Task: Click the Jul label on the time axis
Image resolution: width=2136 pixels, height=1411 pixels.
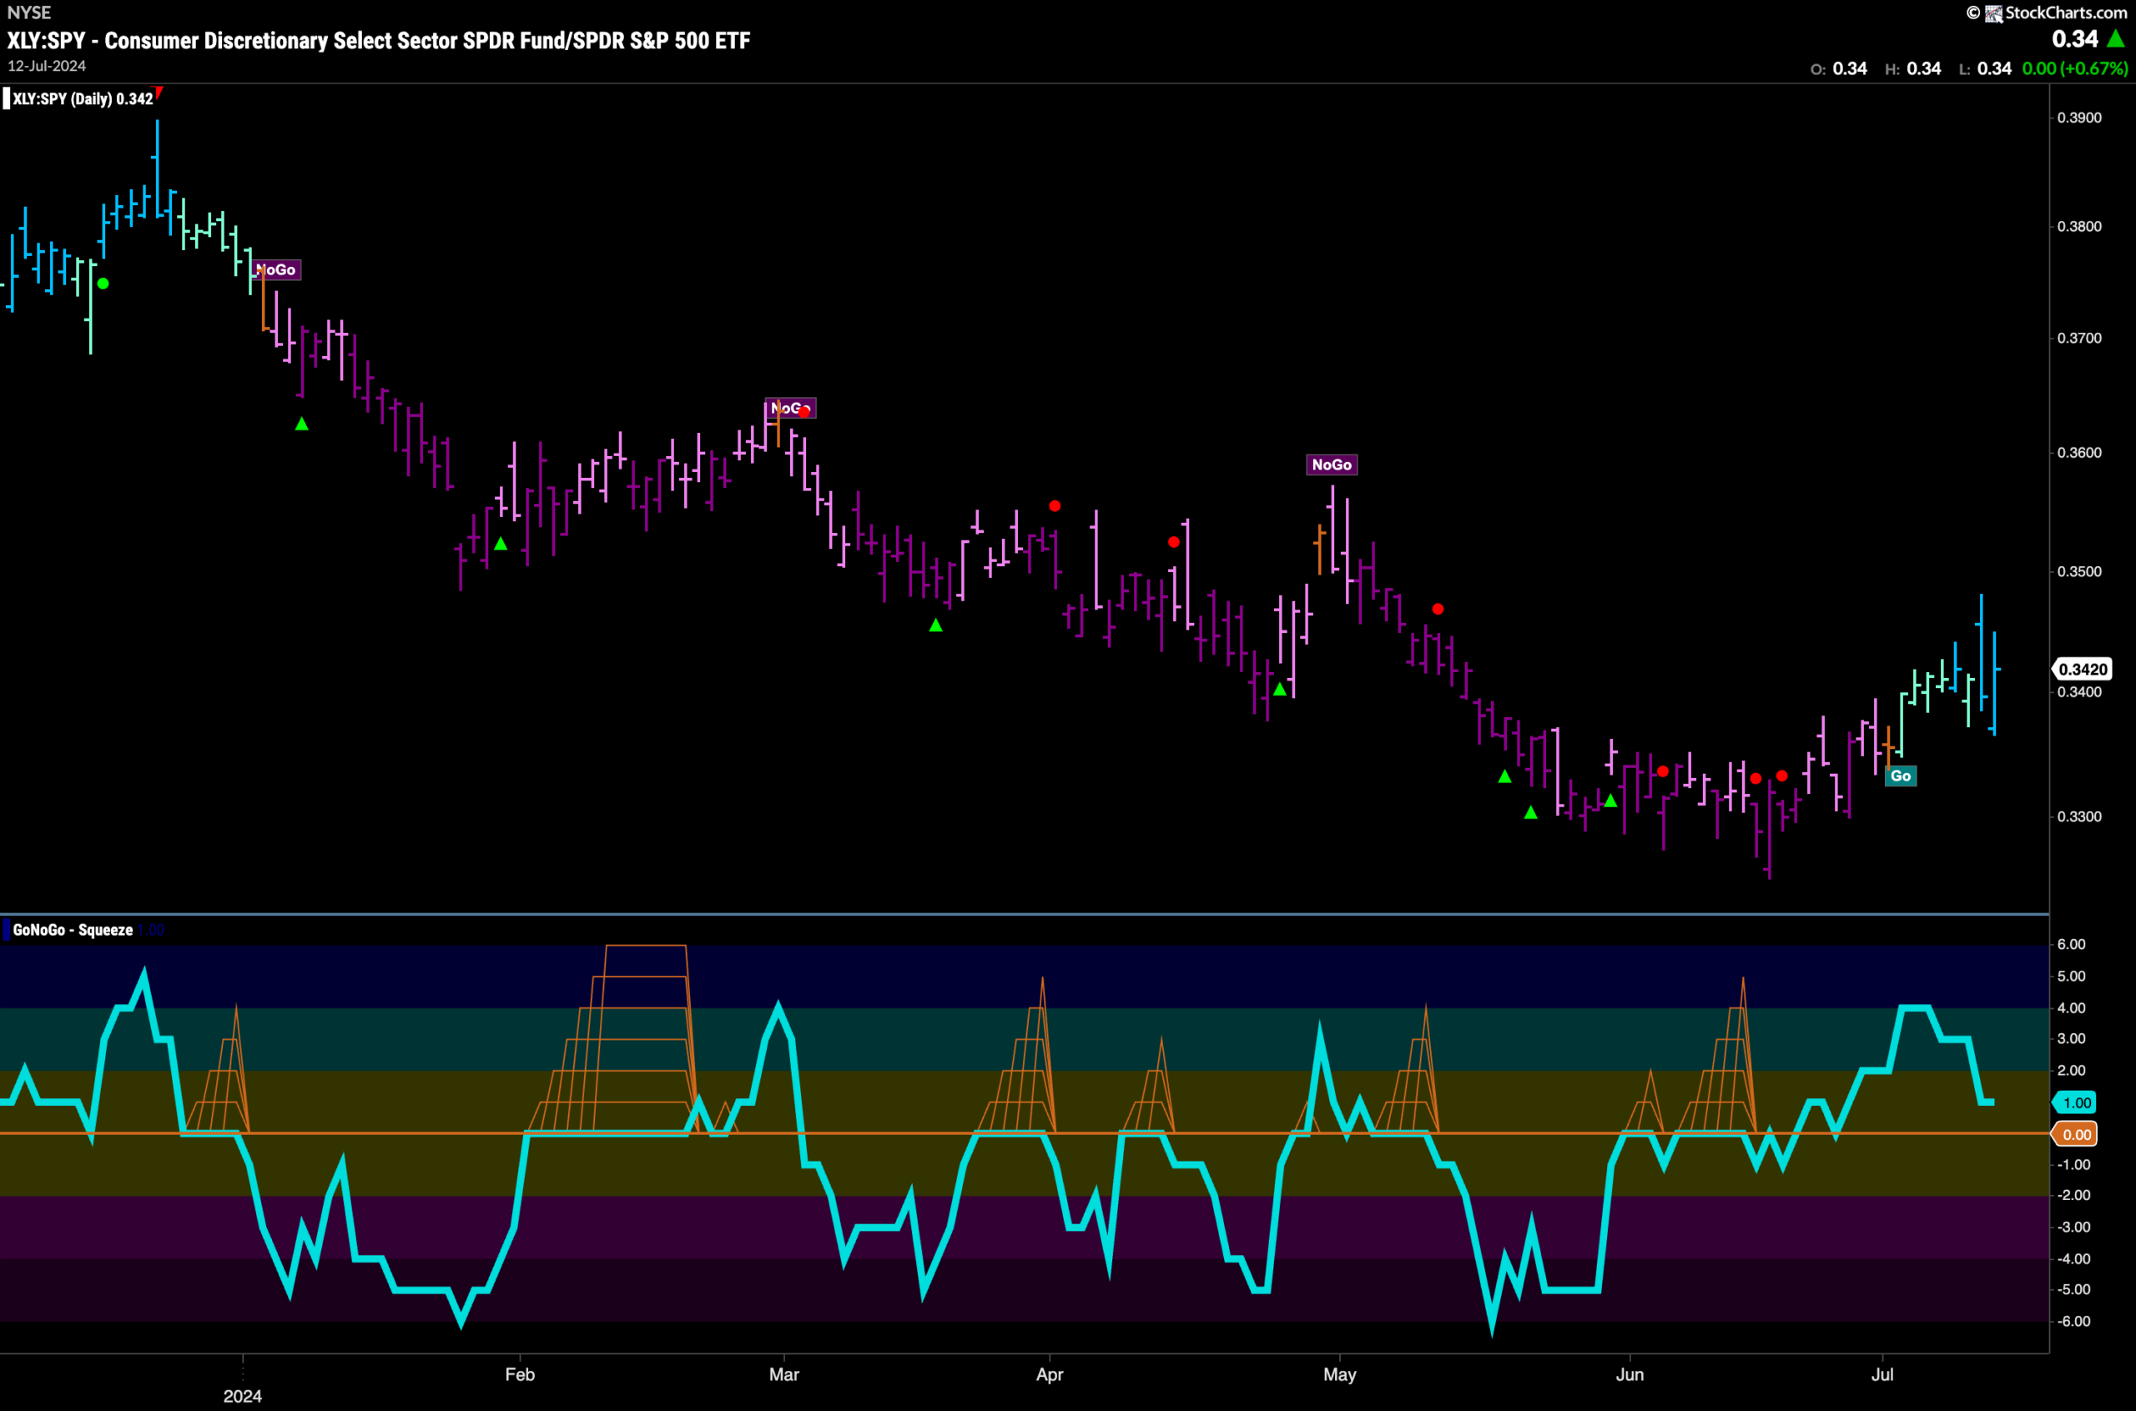Action: 1882,1374
